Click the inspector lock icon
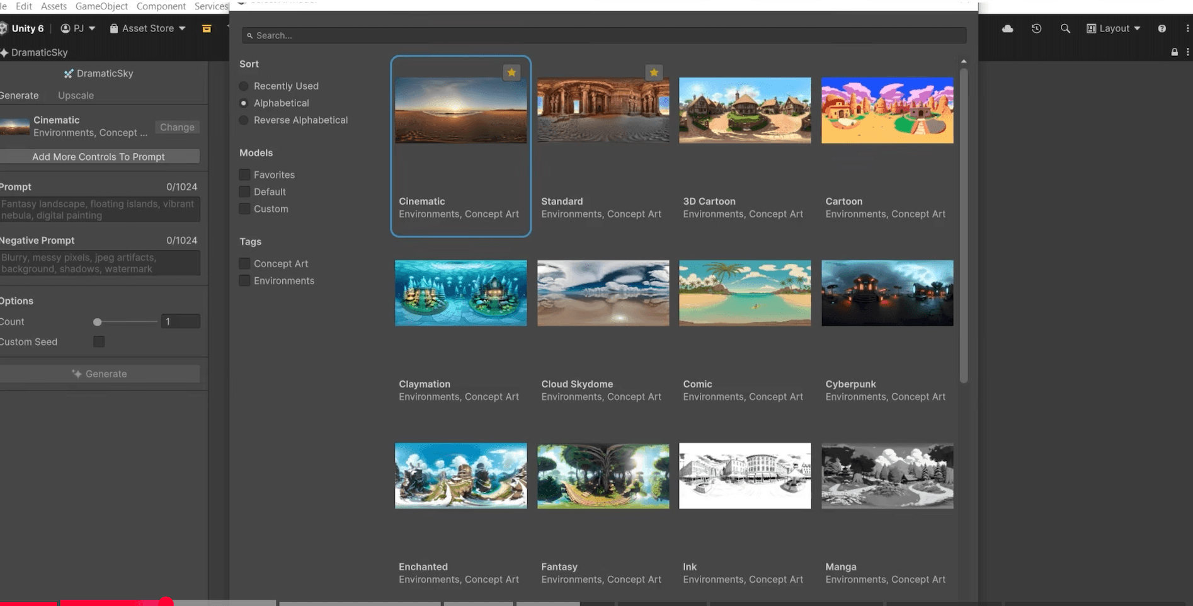Viewport: 1193px width, 606px height. tap(1174, 52)
